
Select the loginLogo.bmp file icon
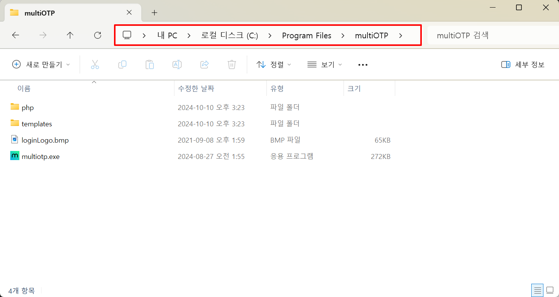click(x=15, y=140)
